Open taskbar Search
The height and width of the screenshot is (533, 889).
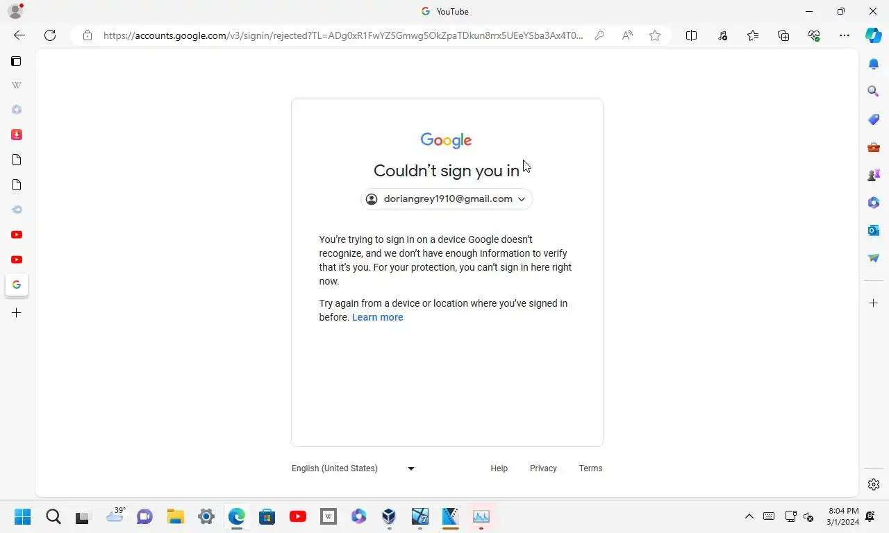tap(53, 516)
